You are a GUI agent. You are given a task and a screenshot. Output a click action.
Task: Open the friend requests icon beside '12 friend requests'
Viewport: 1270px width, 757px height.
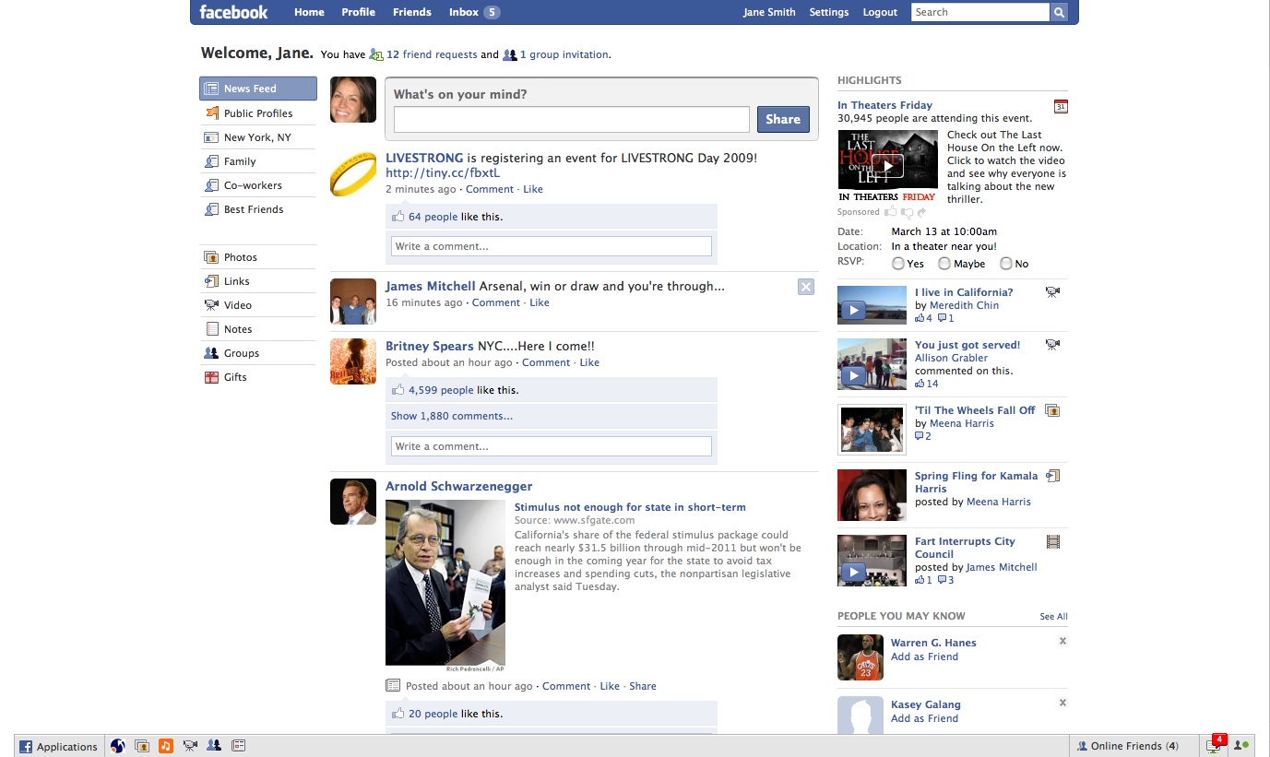pyautogui.click(x=375, y=54)
